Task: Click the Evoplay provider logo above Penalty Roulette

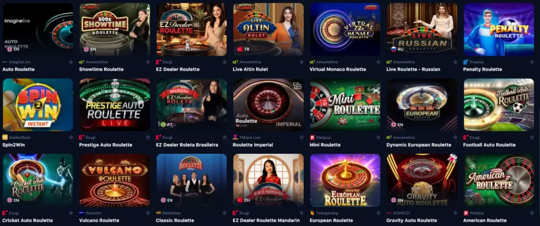Action: [x=466, y=62]
